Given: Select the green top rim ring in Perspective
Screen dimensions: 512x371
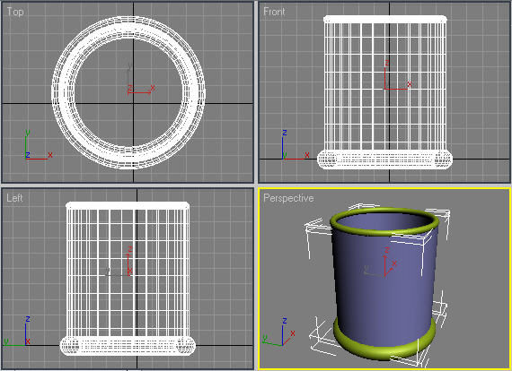Looking at the screenshot, I should [384, 221].
